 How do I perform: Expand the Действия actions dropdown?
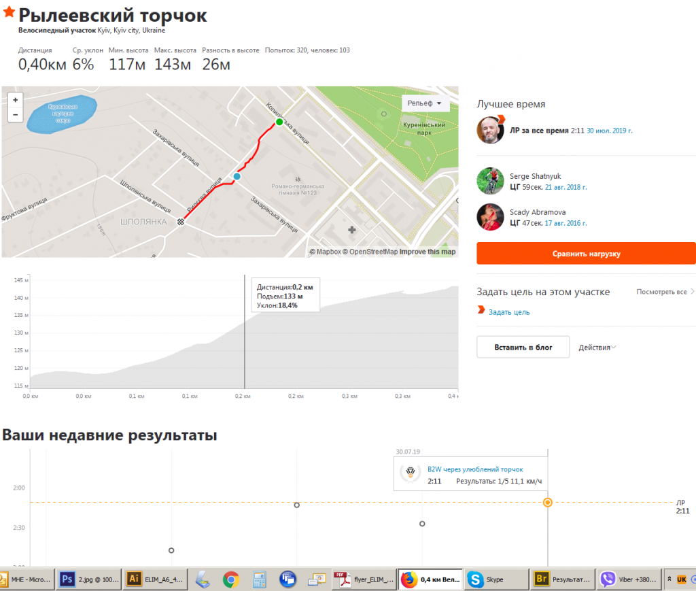pos(597,347)
